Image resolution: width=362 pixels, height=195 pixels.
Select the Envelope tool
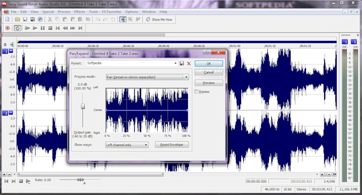[x=138, y=20]
